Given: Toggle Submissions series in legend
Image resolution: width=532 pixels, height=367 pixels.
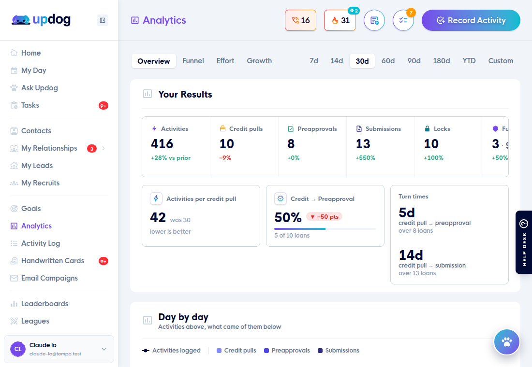Looking at the screenshot, I should tap(338, 351).
